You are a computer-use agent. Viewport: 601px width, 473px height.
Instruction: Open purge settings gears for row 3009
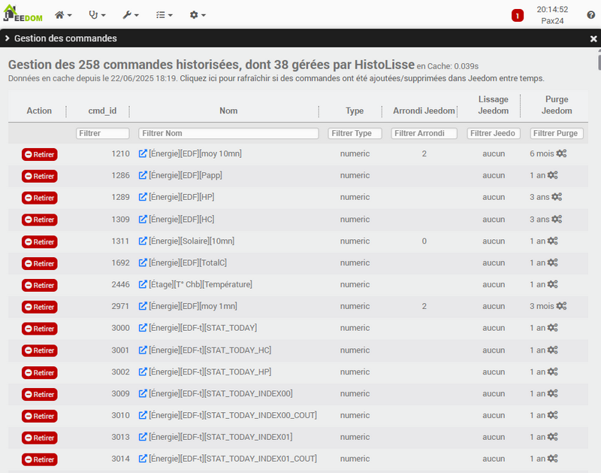[553, 393]
